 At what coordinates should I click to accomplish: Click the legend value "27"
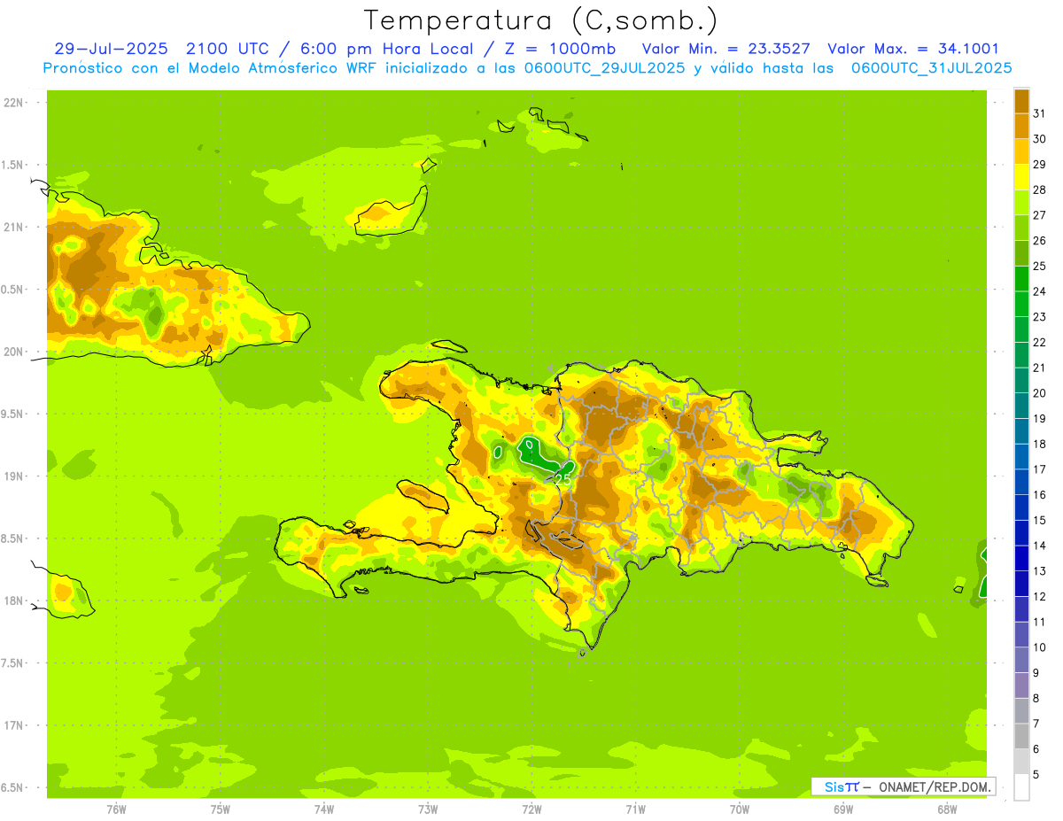[1039, 215]
